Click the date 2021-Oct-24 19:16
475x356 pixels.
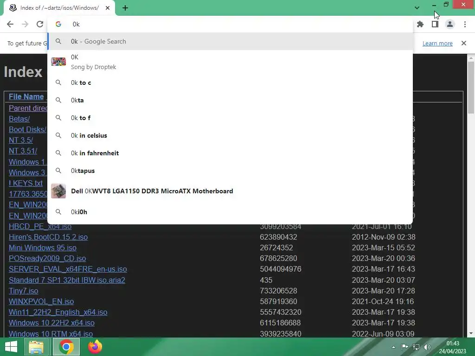(x=383, y=301)
